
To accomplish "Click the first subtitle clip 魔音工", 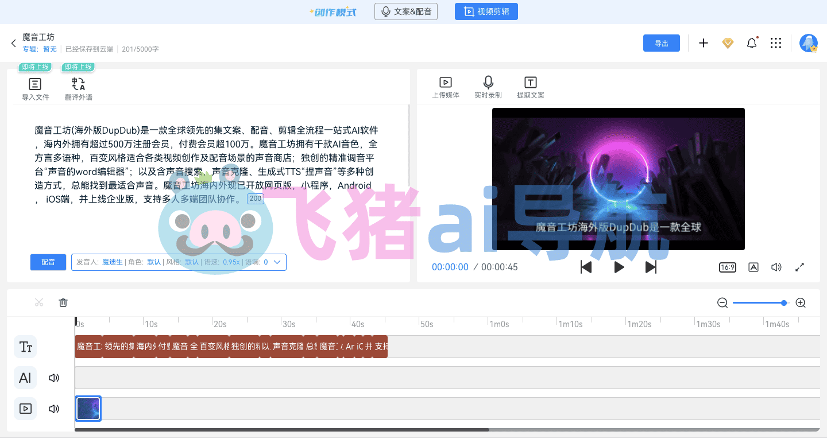I will pyautogui.click(x=89, y=347).
